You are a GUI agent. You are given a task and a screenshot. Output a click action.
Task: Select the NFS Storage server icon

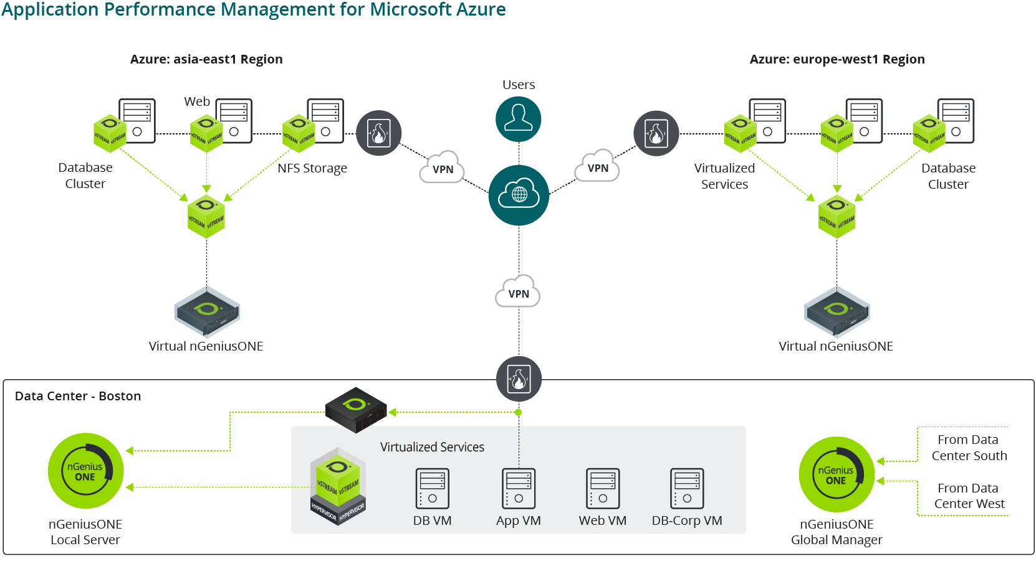pos(325,121)
